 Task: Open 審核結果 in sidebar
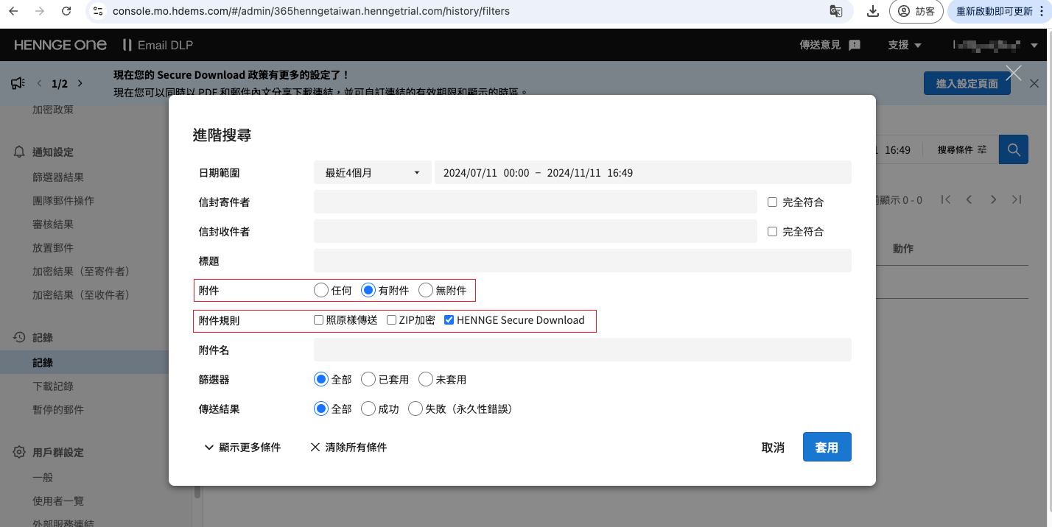(x=53, y=224)
